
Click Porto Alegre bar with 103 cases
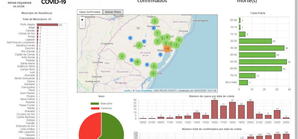(x=47, y=25)
